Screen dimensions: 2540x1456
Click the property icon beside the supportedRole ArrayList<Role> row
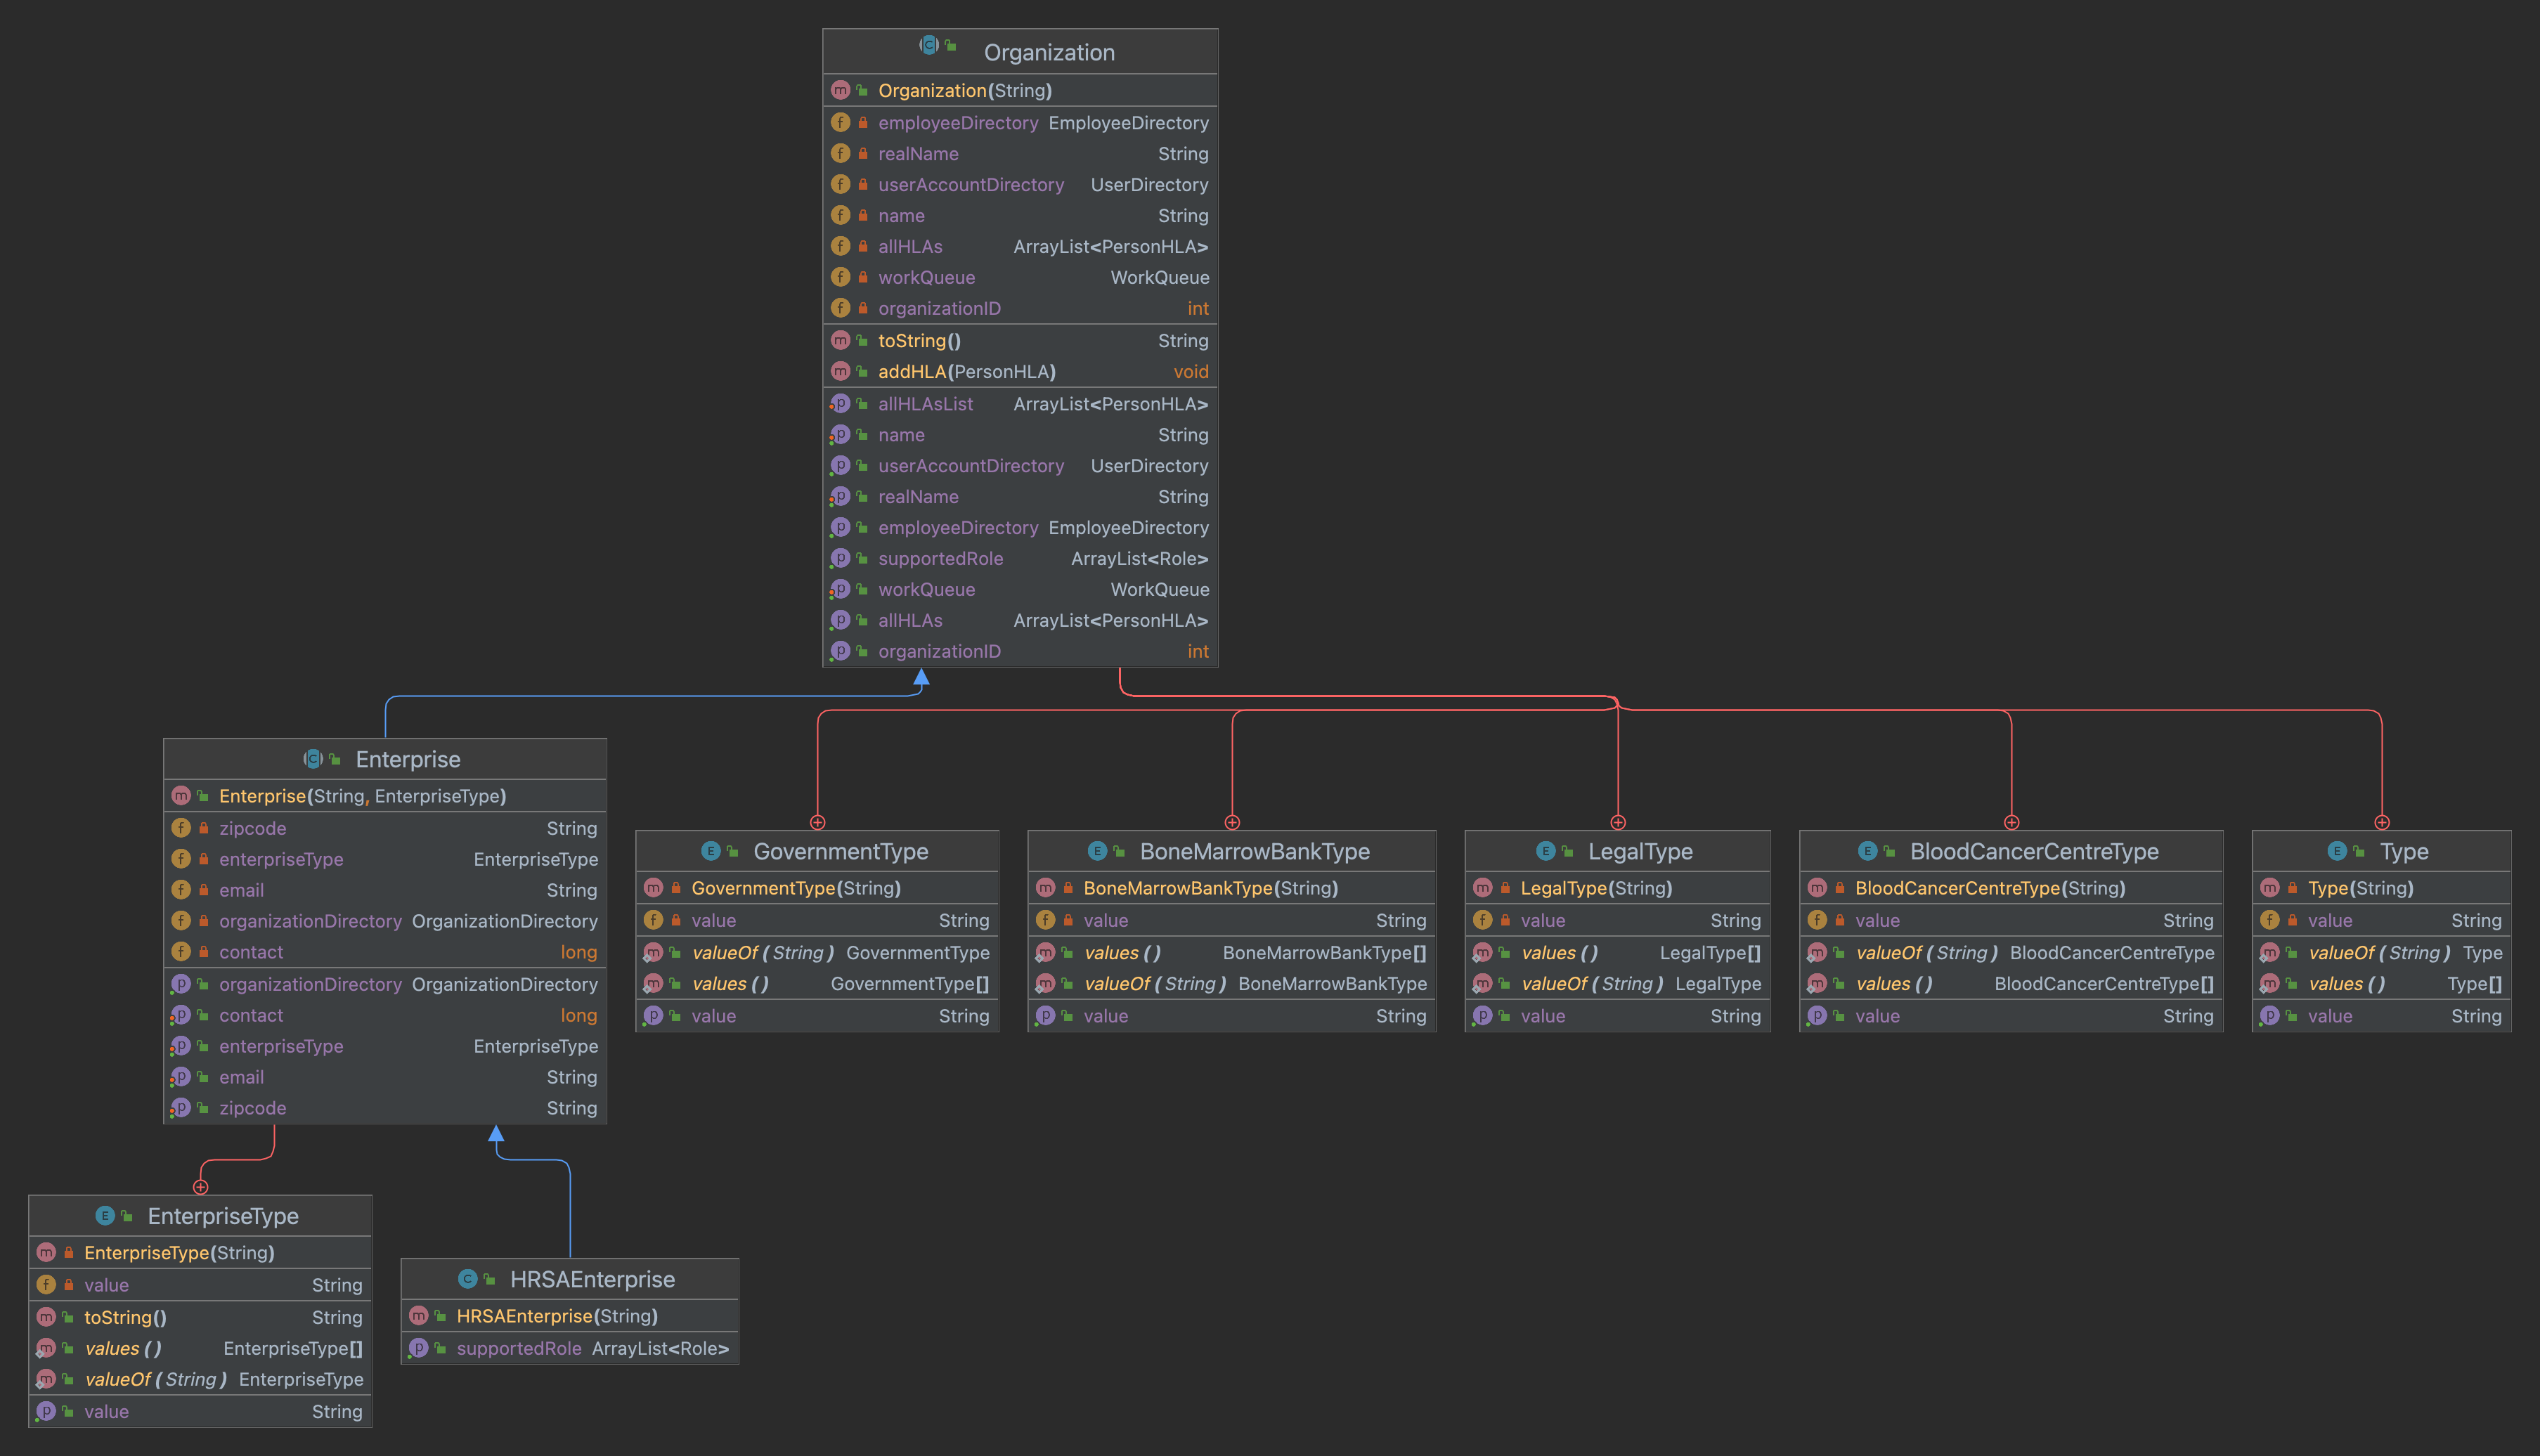840,558
